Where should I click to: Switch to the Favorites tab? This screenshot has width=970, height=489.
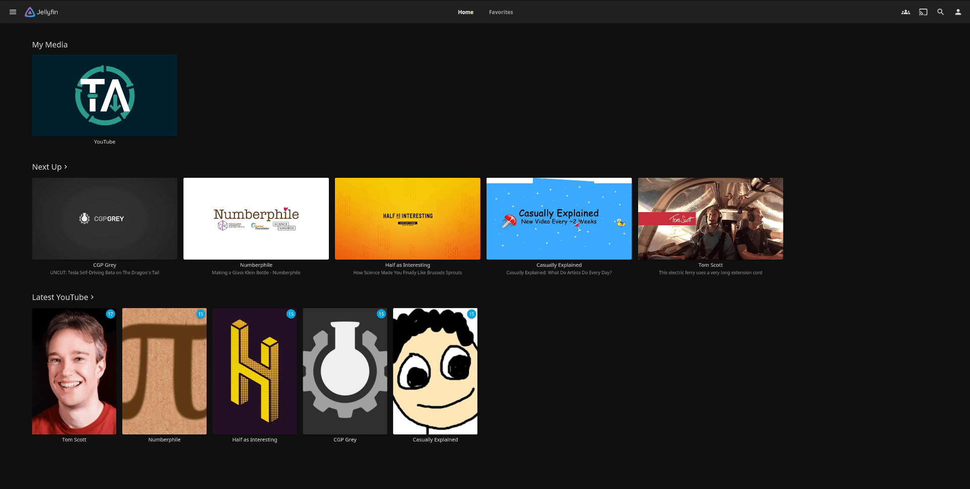501,12
